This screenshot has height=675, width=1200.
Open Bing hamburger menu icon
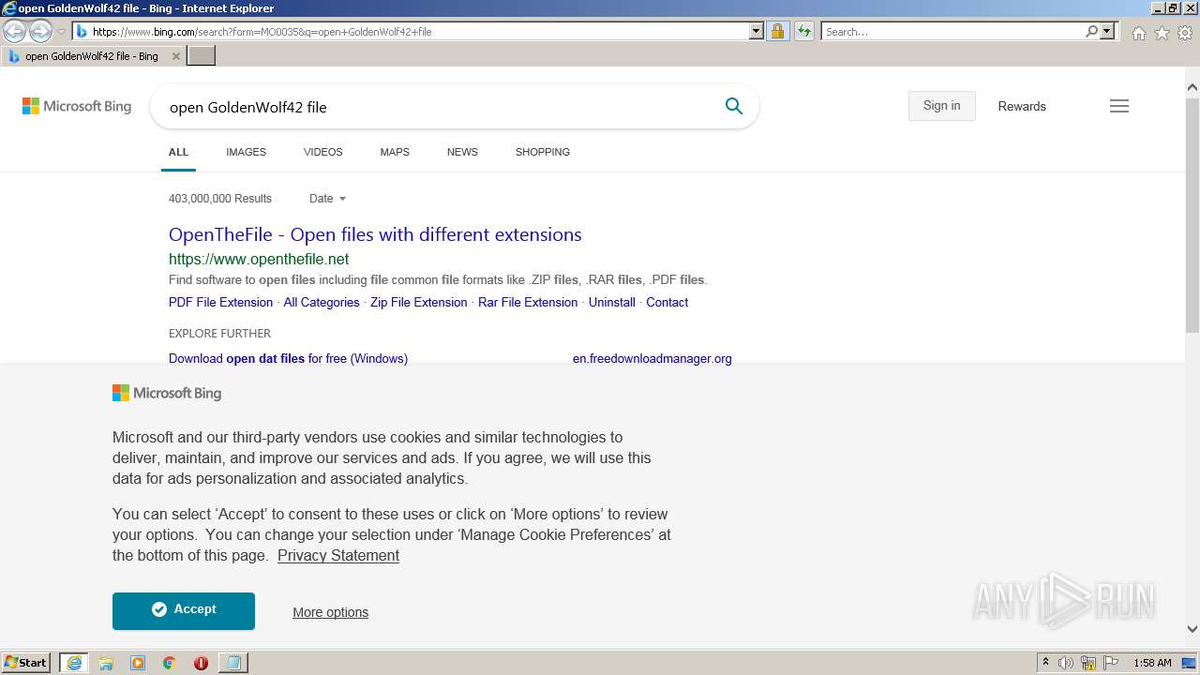1119,106
